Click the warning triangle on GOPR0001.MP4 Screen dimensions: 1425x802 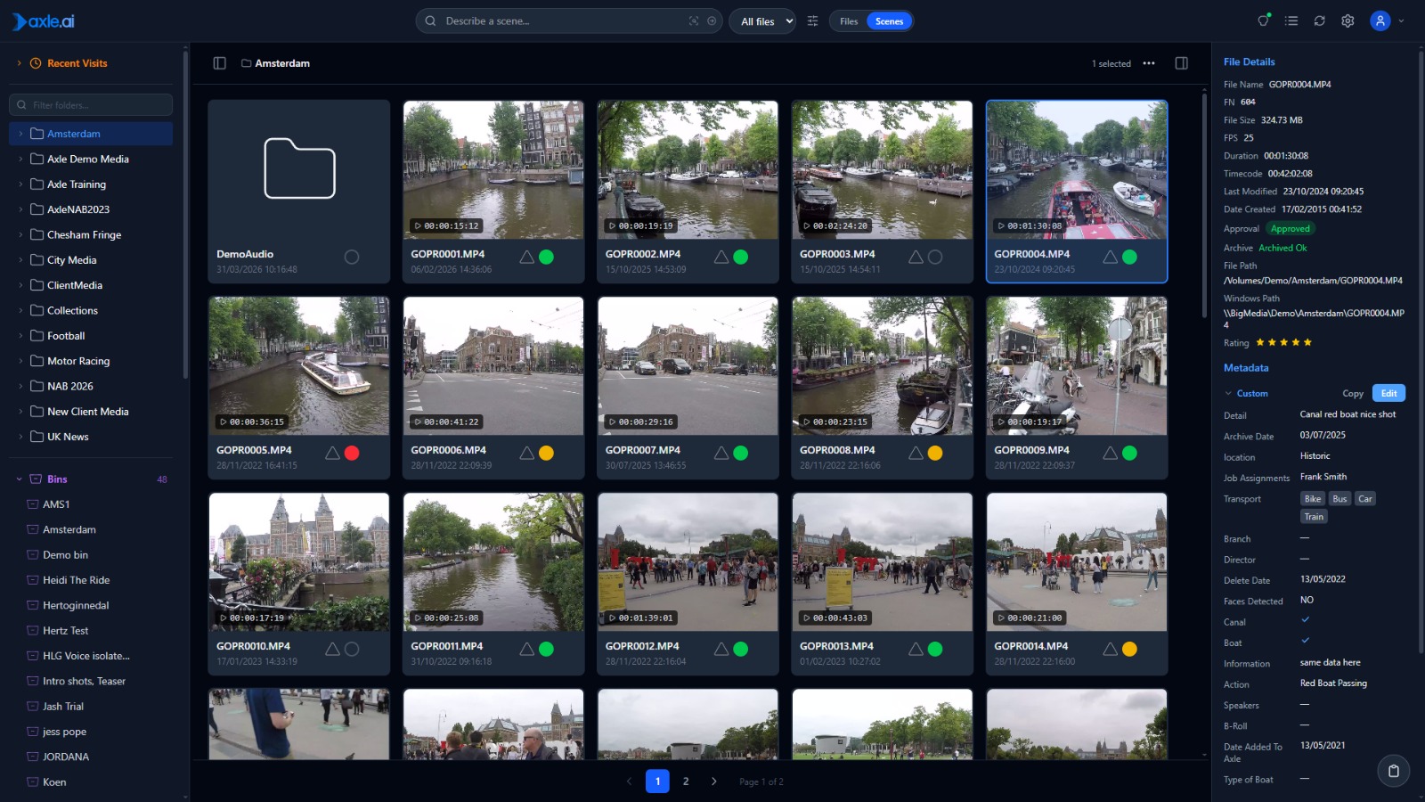[527, 257]
